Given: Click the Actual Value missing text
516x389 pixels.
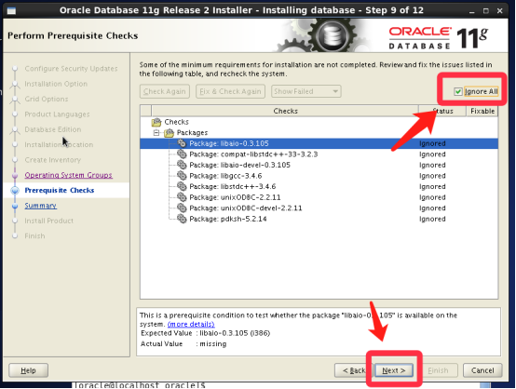Looking at the screenshot, I should 213,344.
